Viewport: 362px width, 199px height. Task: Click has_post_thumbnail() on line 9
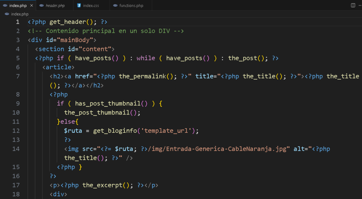pos(111,104)
